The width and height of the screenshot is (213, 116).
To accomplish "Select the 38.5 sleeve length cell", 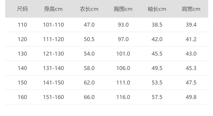I will tap(157, 25).
